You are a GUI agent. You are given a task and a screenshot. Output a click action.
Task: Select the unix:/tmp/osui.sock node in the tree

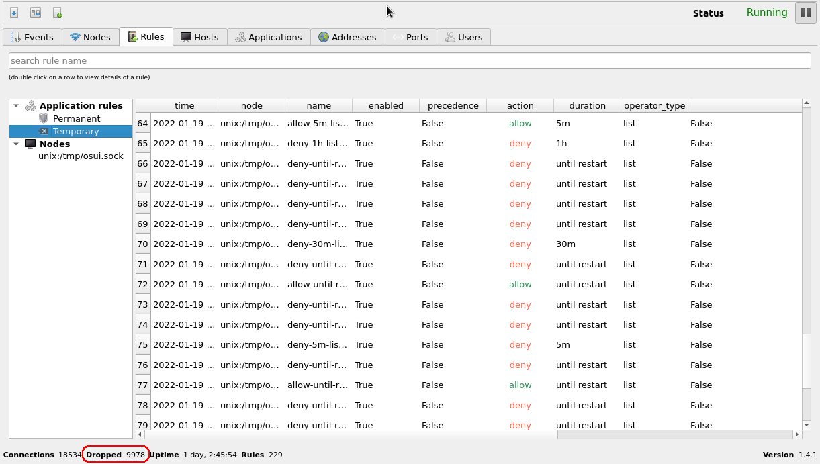[81, 156]
